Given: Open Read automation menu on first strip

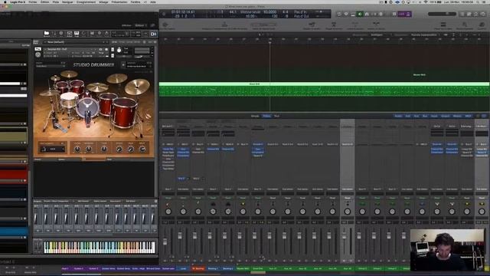Looking at the screenshot, I should tap(168, 198).
